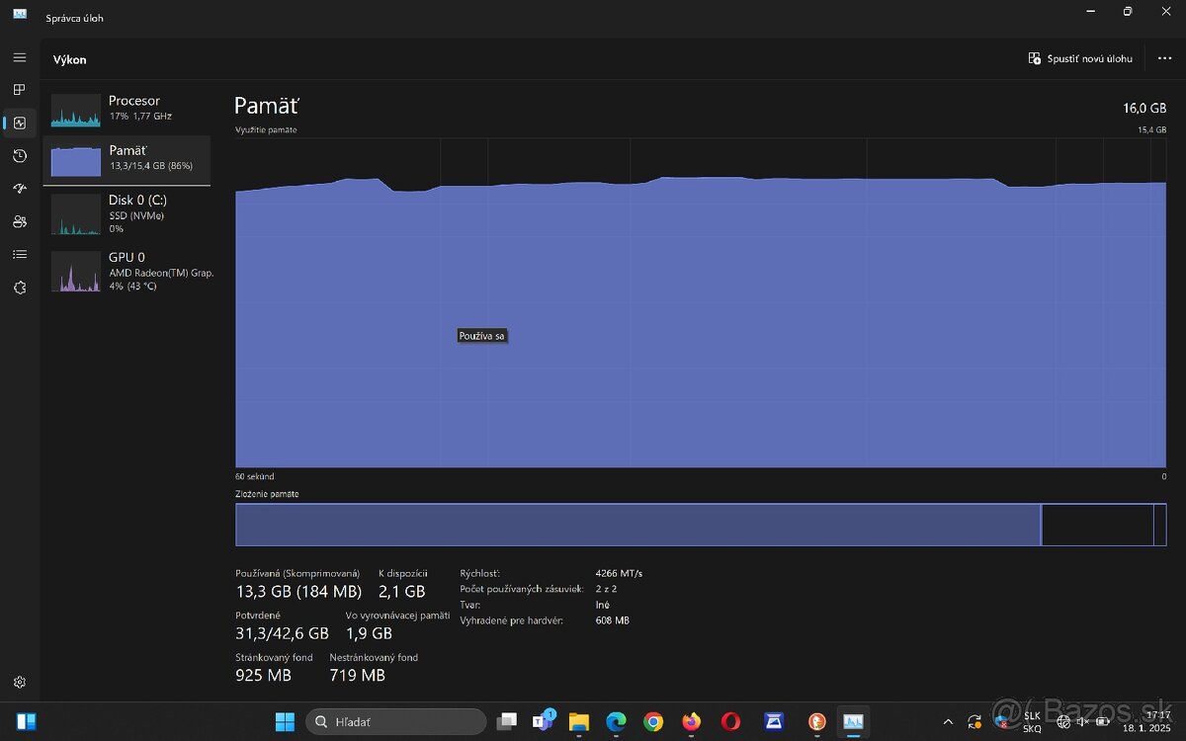The width and height of the screenshot is (1186, 741).
Task: Open the Details list page icon
Action: click(19, 255)
